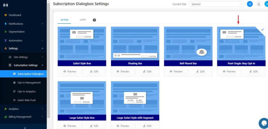The width and height of the screenshot is (268, 129).
Task: Click the broadcast logo icon in sidebar
Action: click(x=6, y=5)
